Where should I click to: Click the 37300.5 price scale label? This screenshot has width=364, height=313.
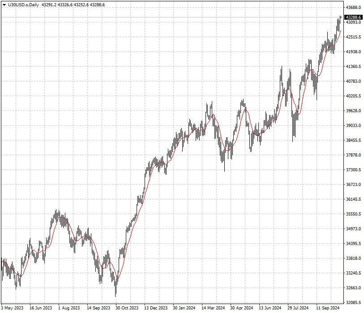(353, 170)
